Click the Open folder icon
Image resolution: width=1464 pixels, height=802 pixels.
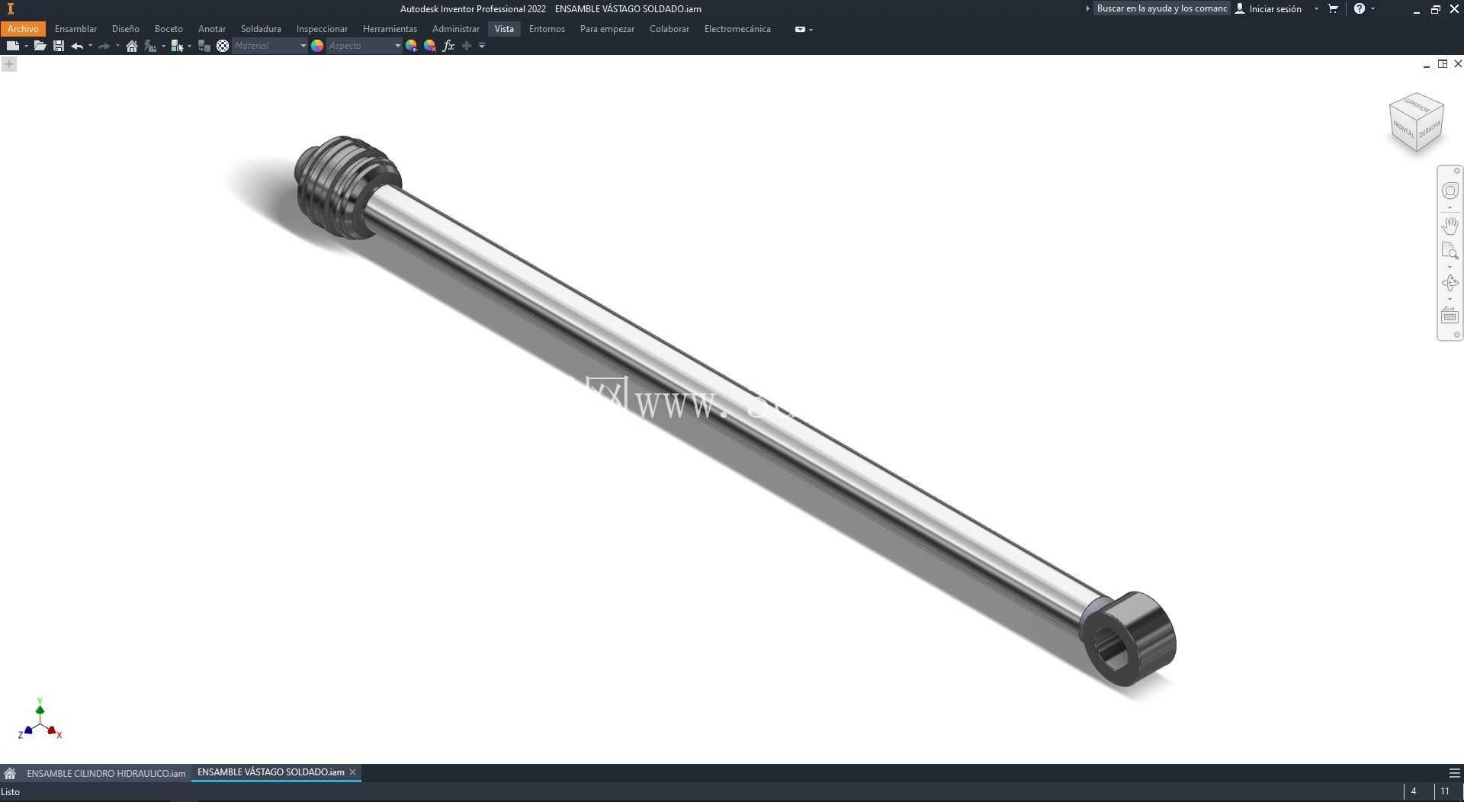[x=40, y=46]
